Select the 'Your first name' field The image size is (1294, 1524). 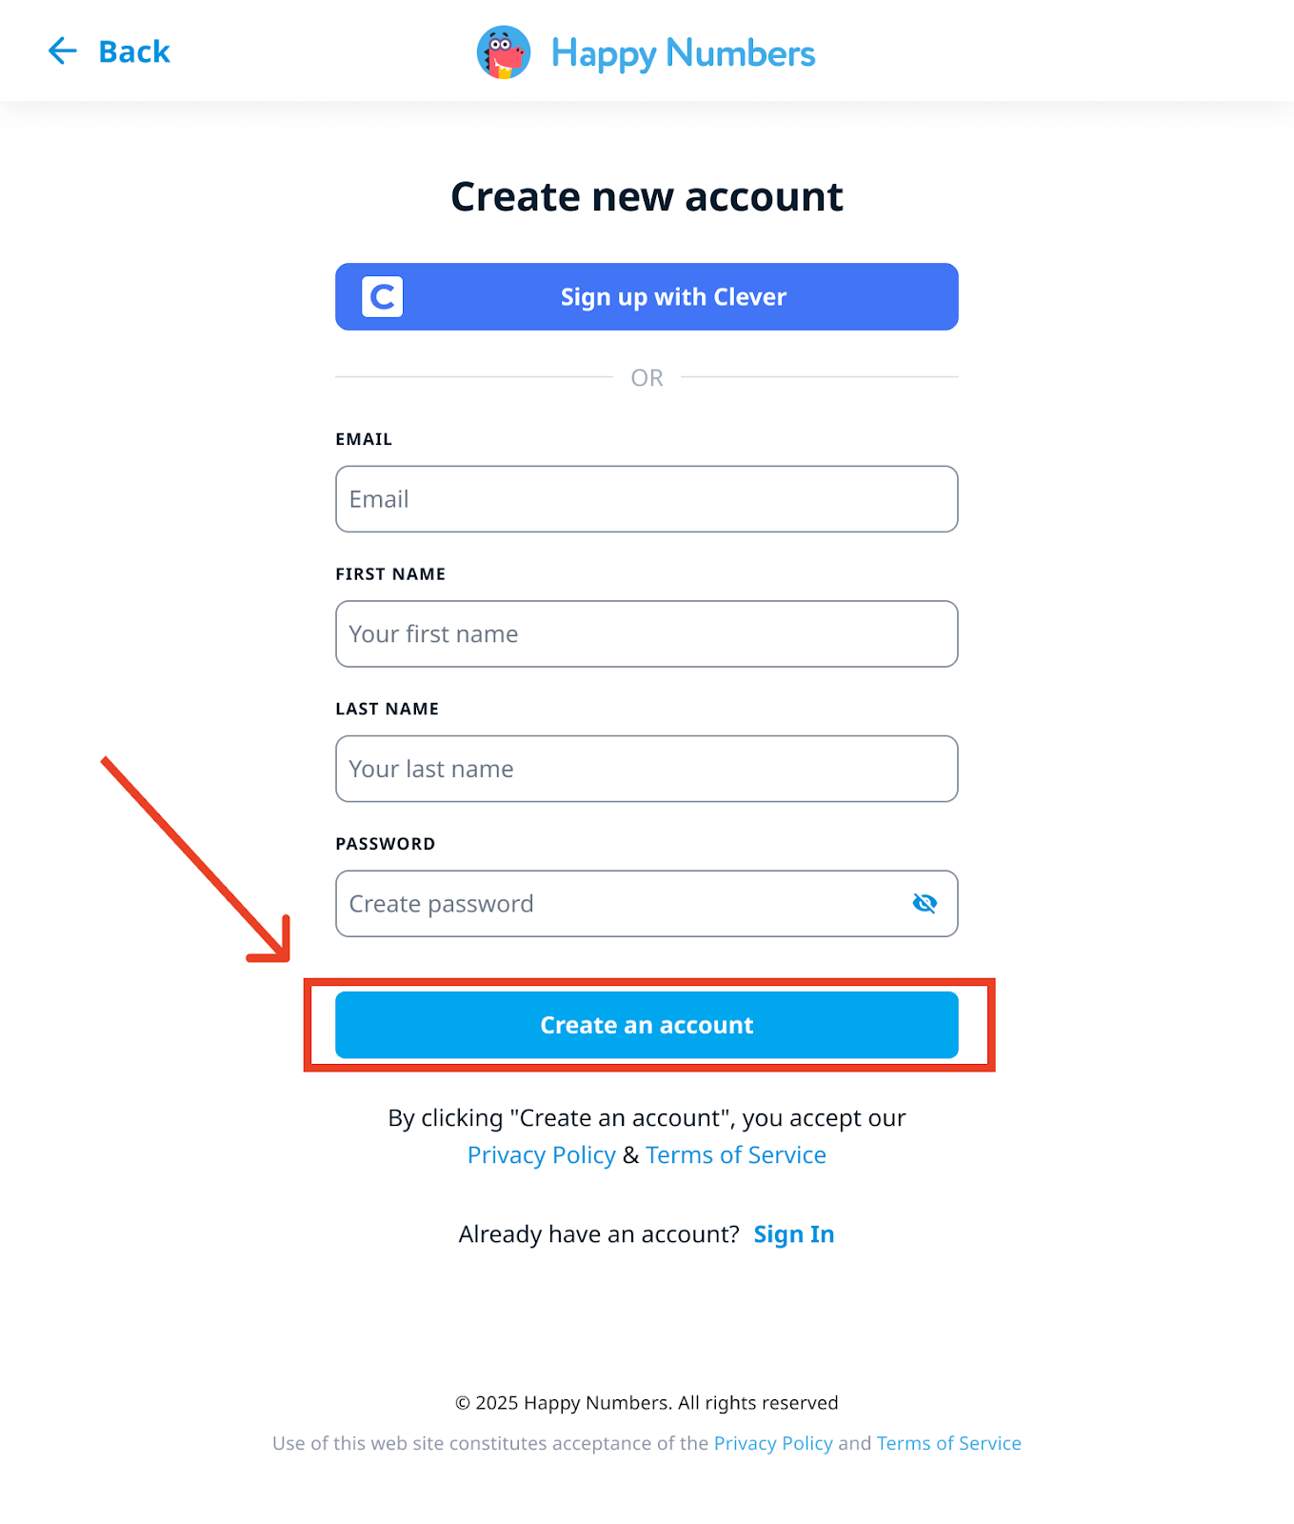pos(647,634)
